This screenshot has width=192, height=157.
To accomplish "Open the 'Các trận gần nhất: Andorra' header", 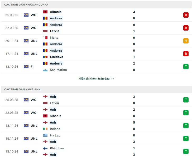I will coord(96,5).
